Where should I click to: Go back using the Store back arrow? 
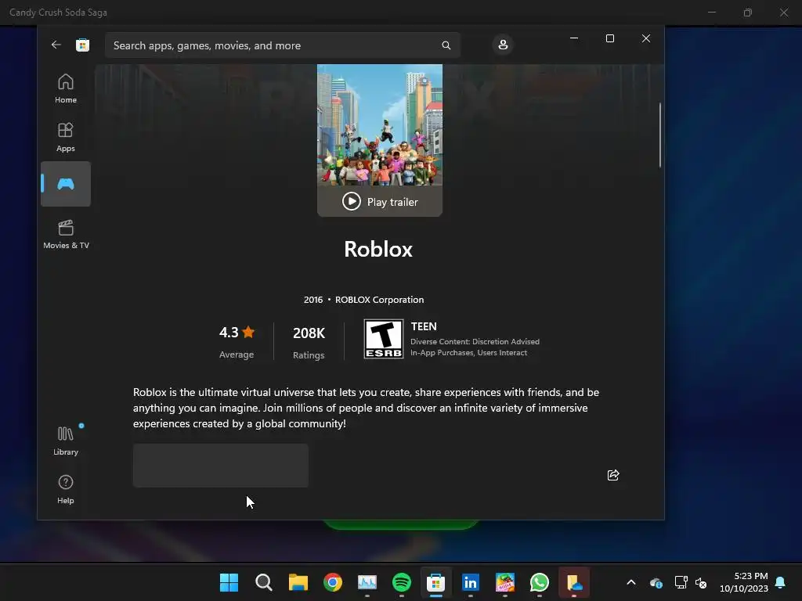[x=56, y=45]
